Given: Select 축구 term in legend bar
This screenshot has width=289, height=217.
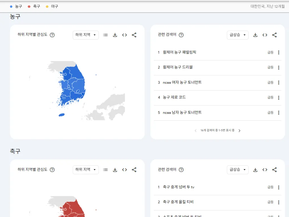Looking at the screenshot, I should (x=34, y=7).
